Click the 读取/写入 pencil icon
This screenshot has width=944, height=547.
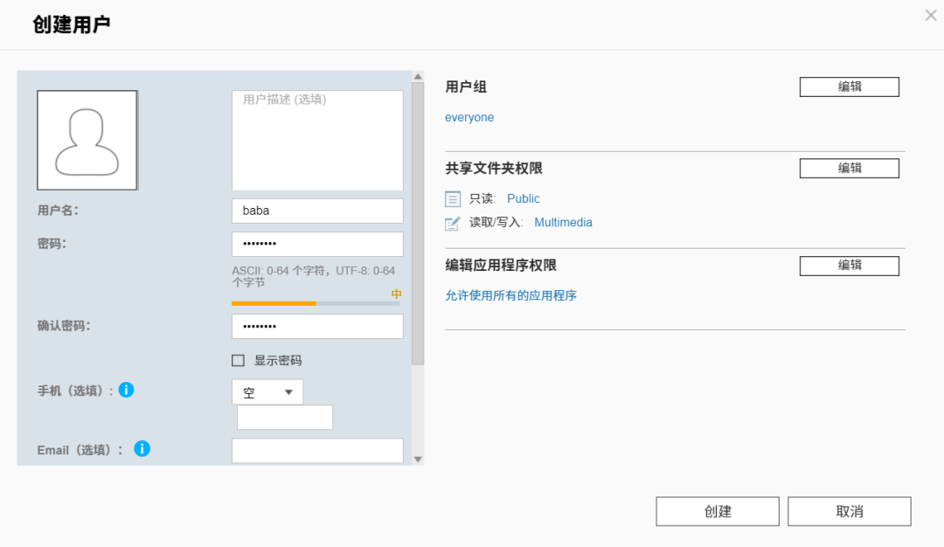click(452, 223)
